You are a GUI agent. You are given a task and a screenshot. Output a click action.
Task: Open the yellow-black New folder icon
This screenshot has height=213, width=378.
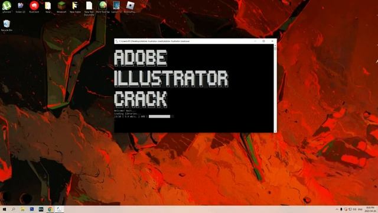[75, 7]
